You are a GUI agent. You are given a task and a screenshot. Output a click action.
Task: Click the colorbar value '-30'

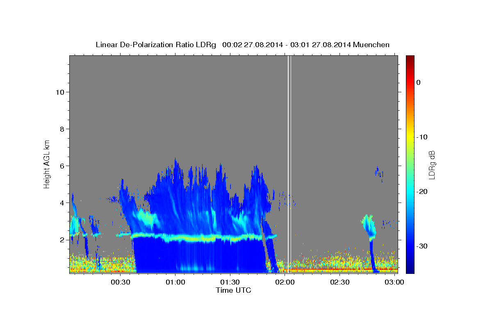coord(422,246)
